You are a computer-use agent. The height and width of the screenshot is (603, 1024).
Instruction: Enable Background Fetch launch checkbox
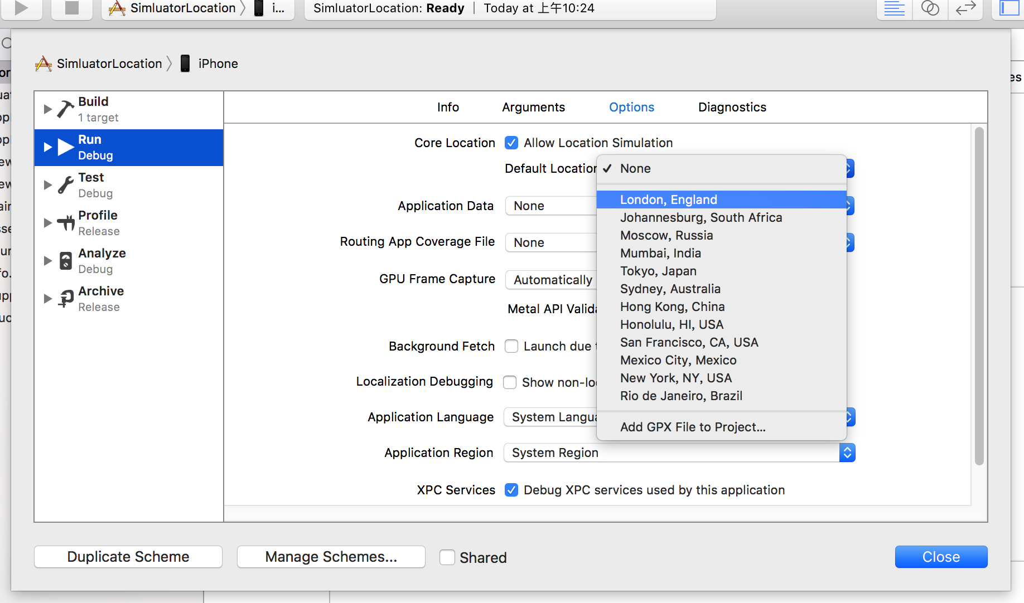[x=511, y=346]
